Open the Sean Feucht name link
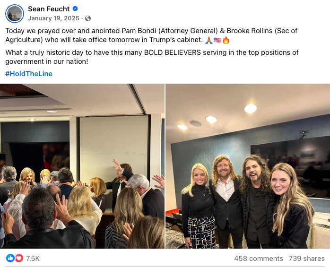The width and height of the screenshot is (330, 268). (x=49, y=9)
